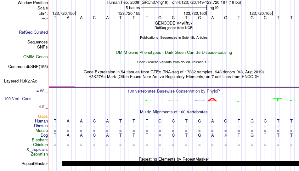Click the Window Position label

point(33,3)
